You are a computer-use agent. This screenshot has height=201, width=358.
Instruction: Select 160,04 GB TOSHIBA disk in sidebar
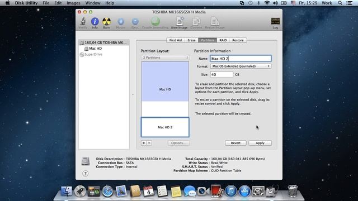(104, 42)
